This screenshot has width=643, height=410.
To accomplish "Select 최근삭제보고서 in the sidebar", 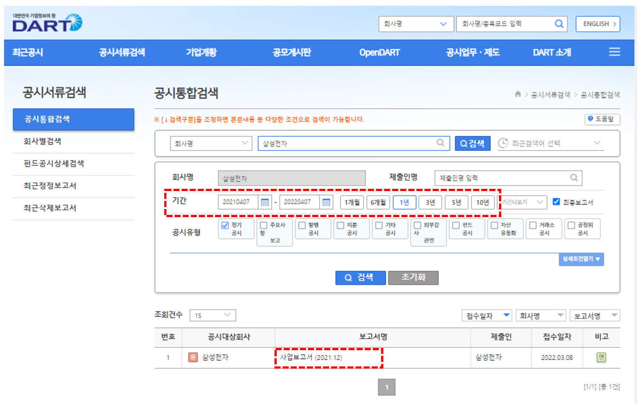I will [73, 208].
